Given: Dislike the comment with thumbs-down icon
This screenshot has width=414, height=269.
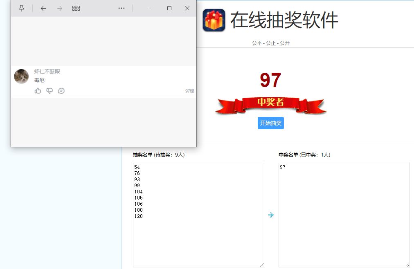Looking at the screenshot, I should [49, 91].
